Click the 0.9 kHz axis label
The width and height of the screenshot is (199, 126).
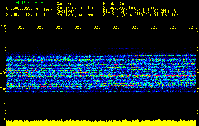[3, 72]
